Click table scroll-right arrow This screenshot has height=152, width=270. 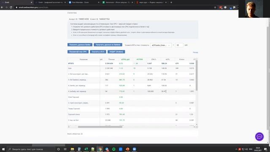pyautogui.click(x=194, y=127)
